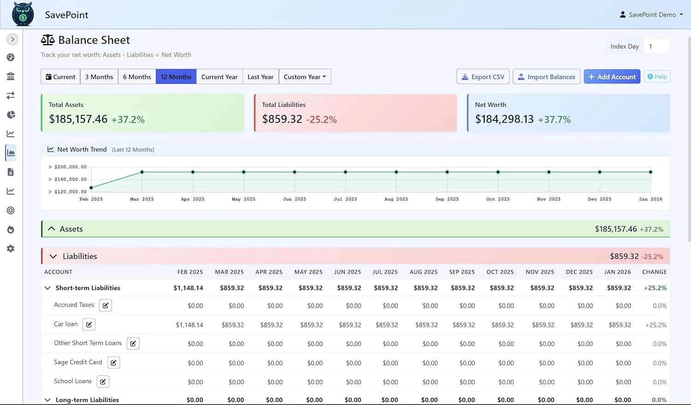Edit the Car loan account
Viewport: 691px width, 405px height.
pos(89,324)
